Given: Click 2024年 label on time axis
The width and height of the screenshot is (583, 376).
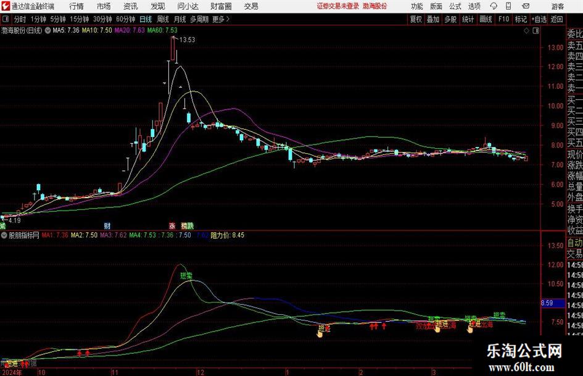Looking at the screenshot, I should pyautogui.click(x=11, y=372).
